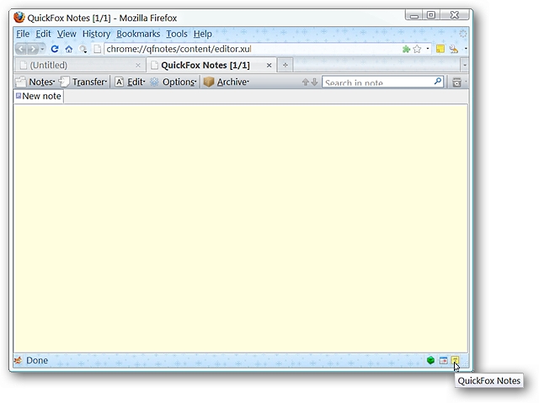Select the New note tab

click(39, 96)
